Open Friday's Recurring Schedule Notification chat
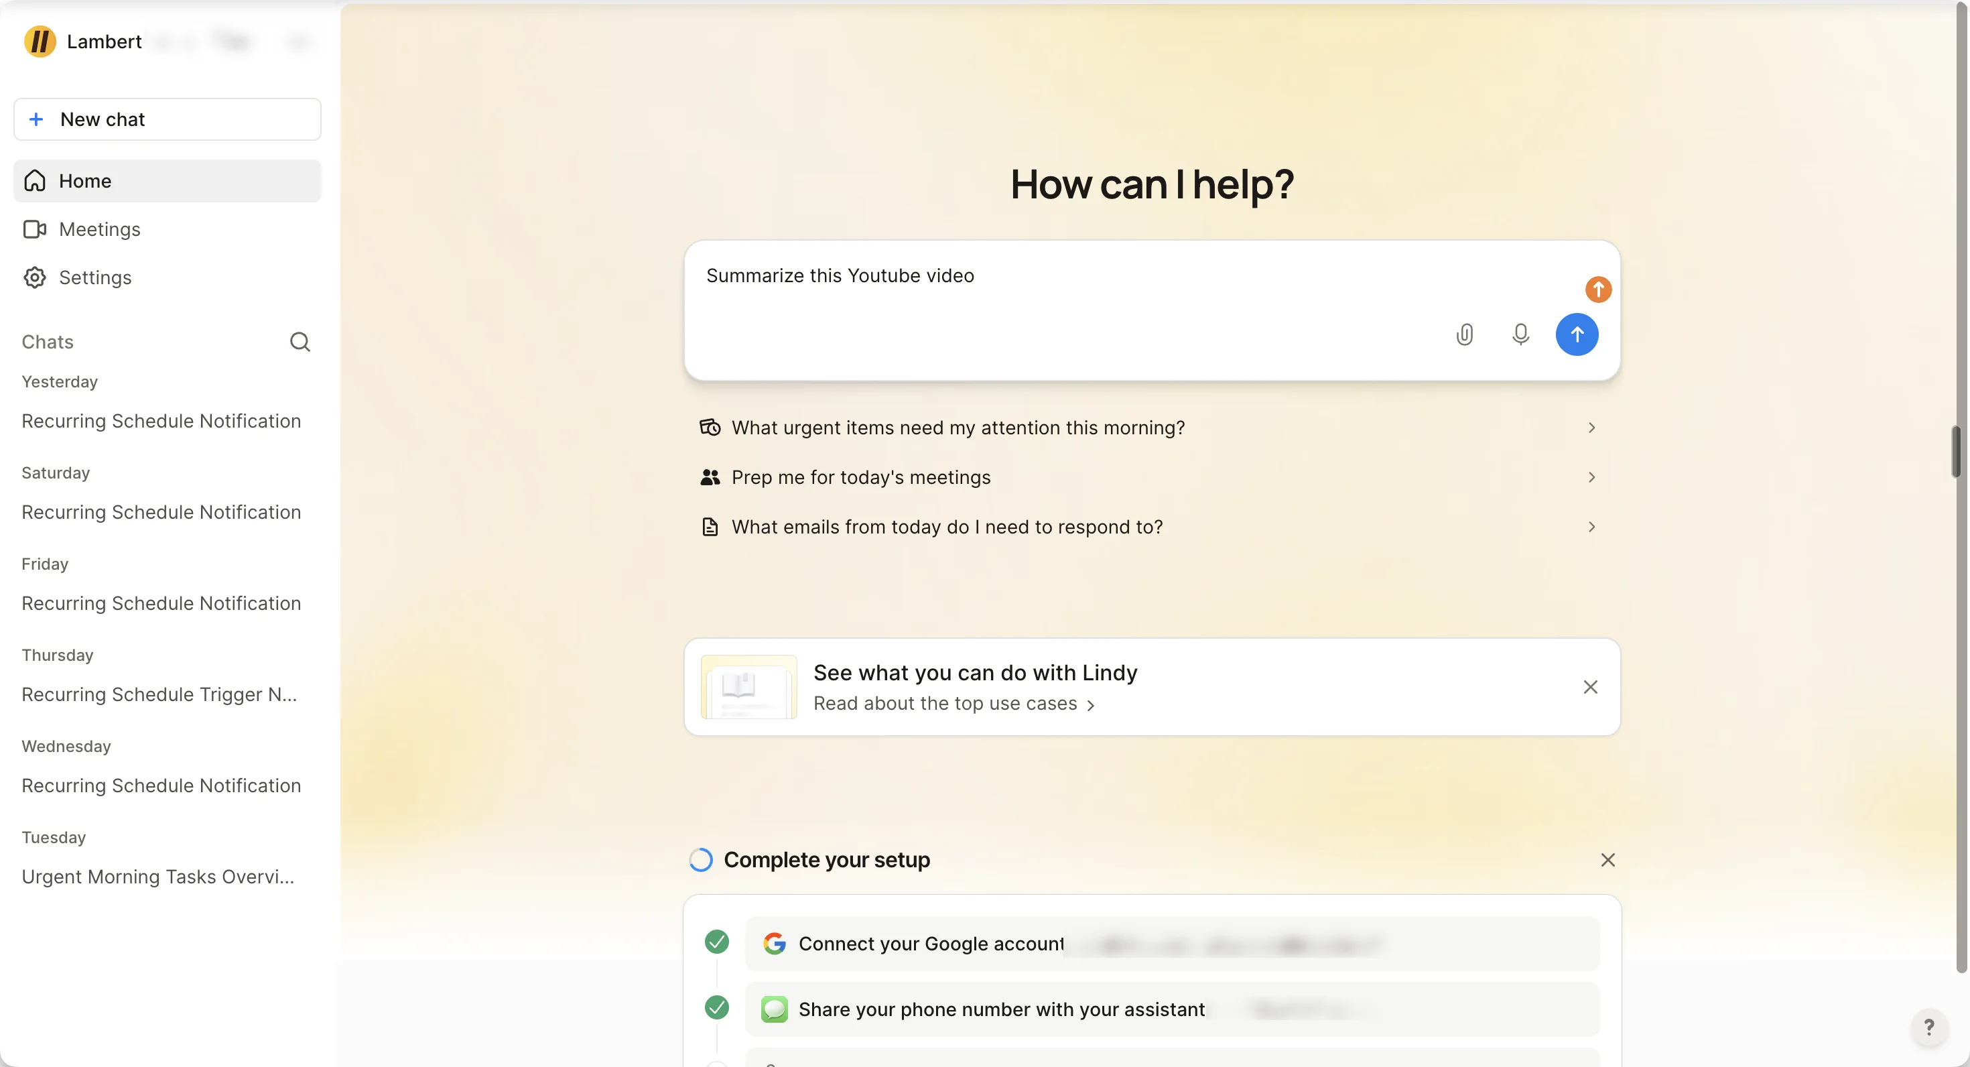The image size is (1970, 1067). (161, 603)
